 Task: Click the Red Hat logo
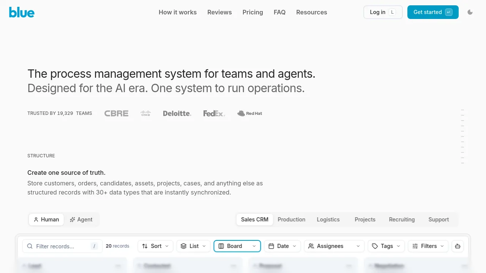click(250, 113)
